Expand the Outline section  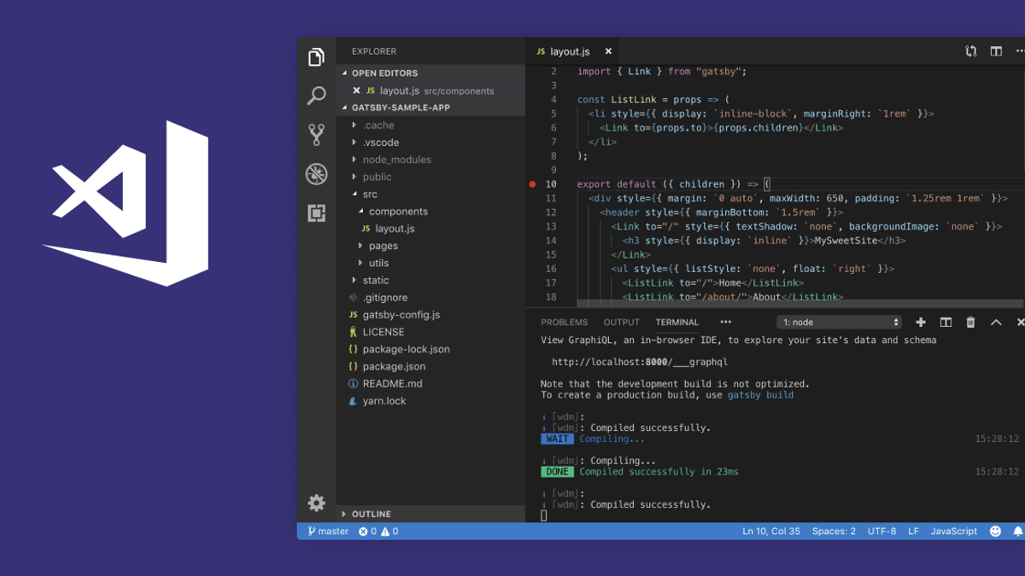point(430,514)
